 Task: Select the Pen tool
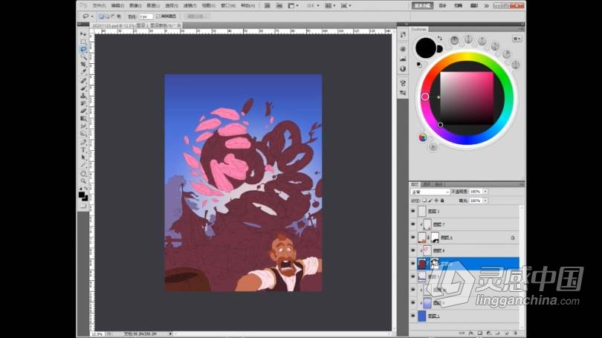83,143
